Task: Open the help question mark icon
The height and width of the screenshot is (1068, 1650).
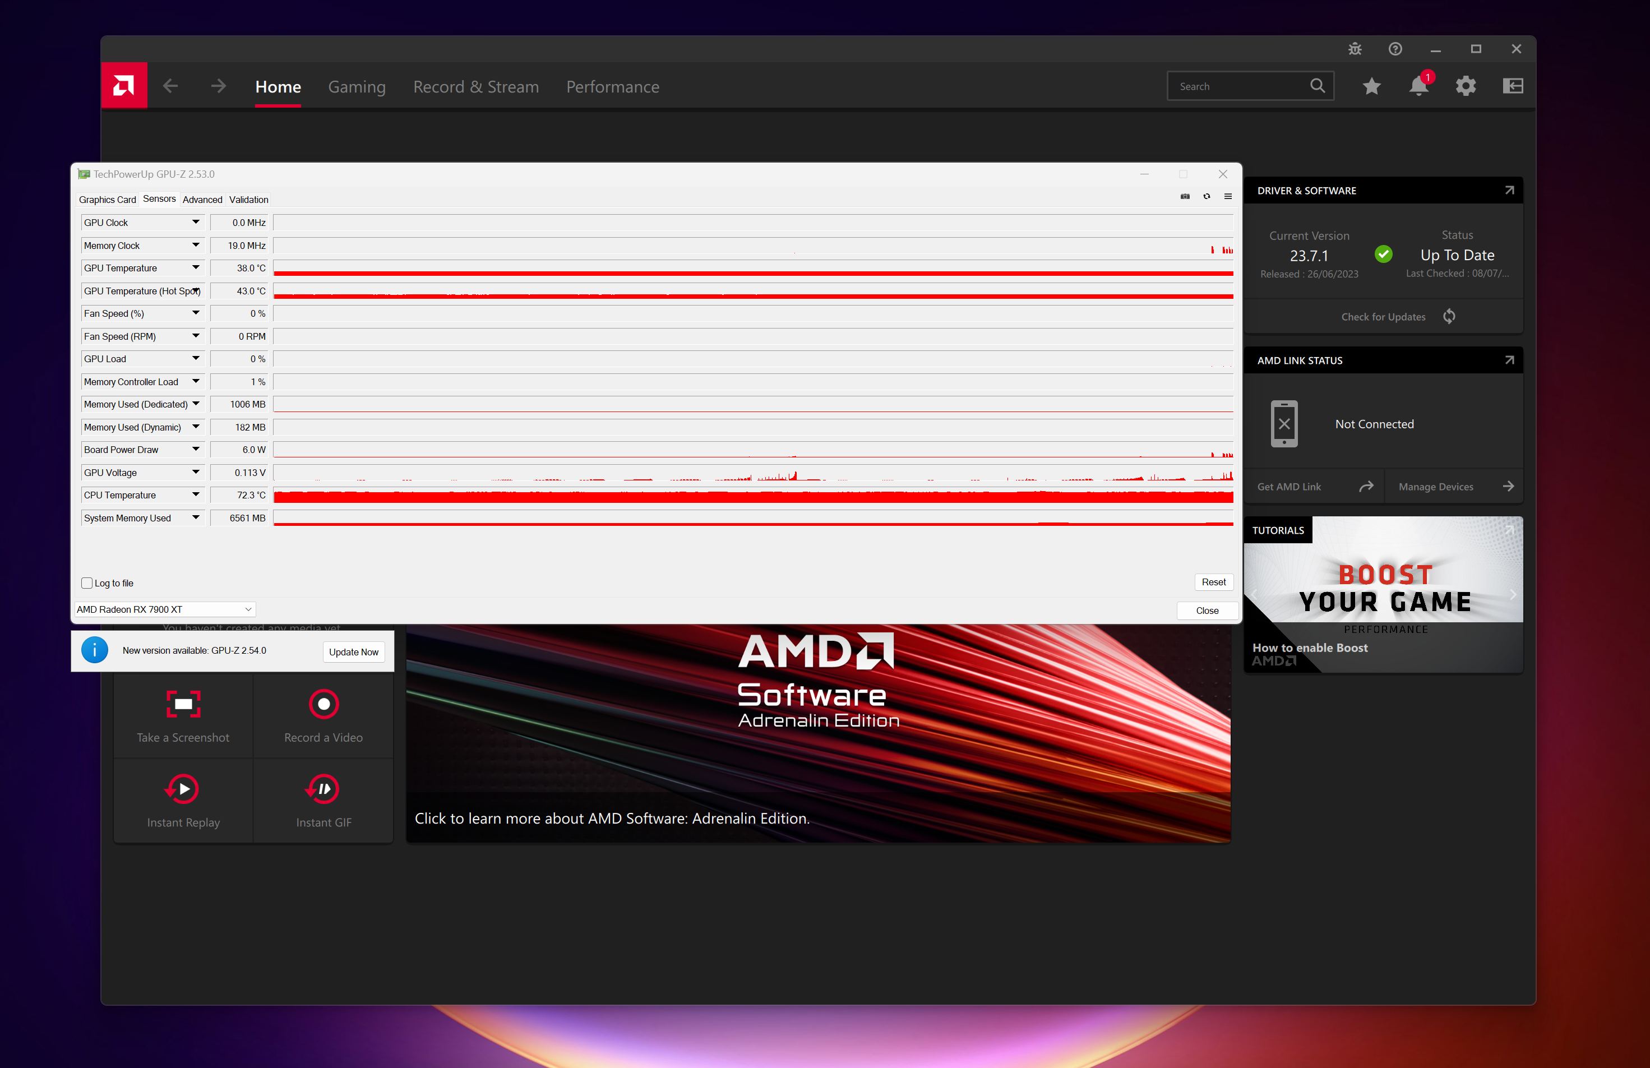Action: pos(1395,49)
